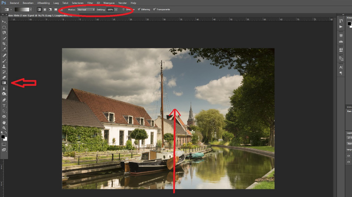Select the Sponge tool

(4, 94)
